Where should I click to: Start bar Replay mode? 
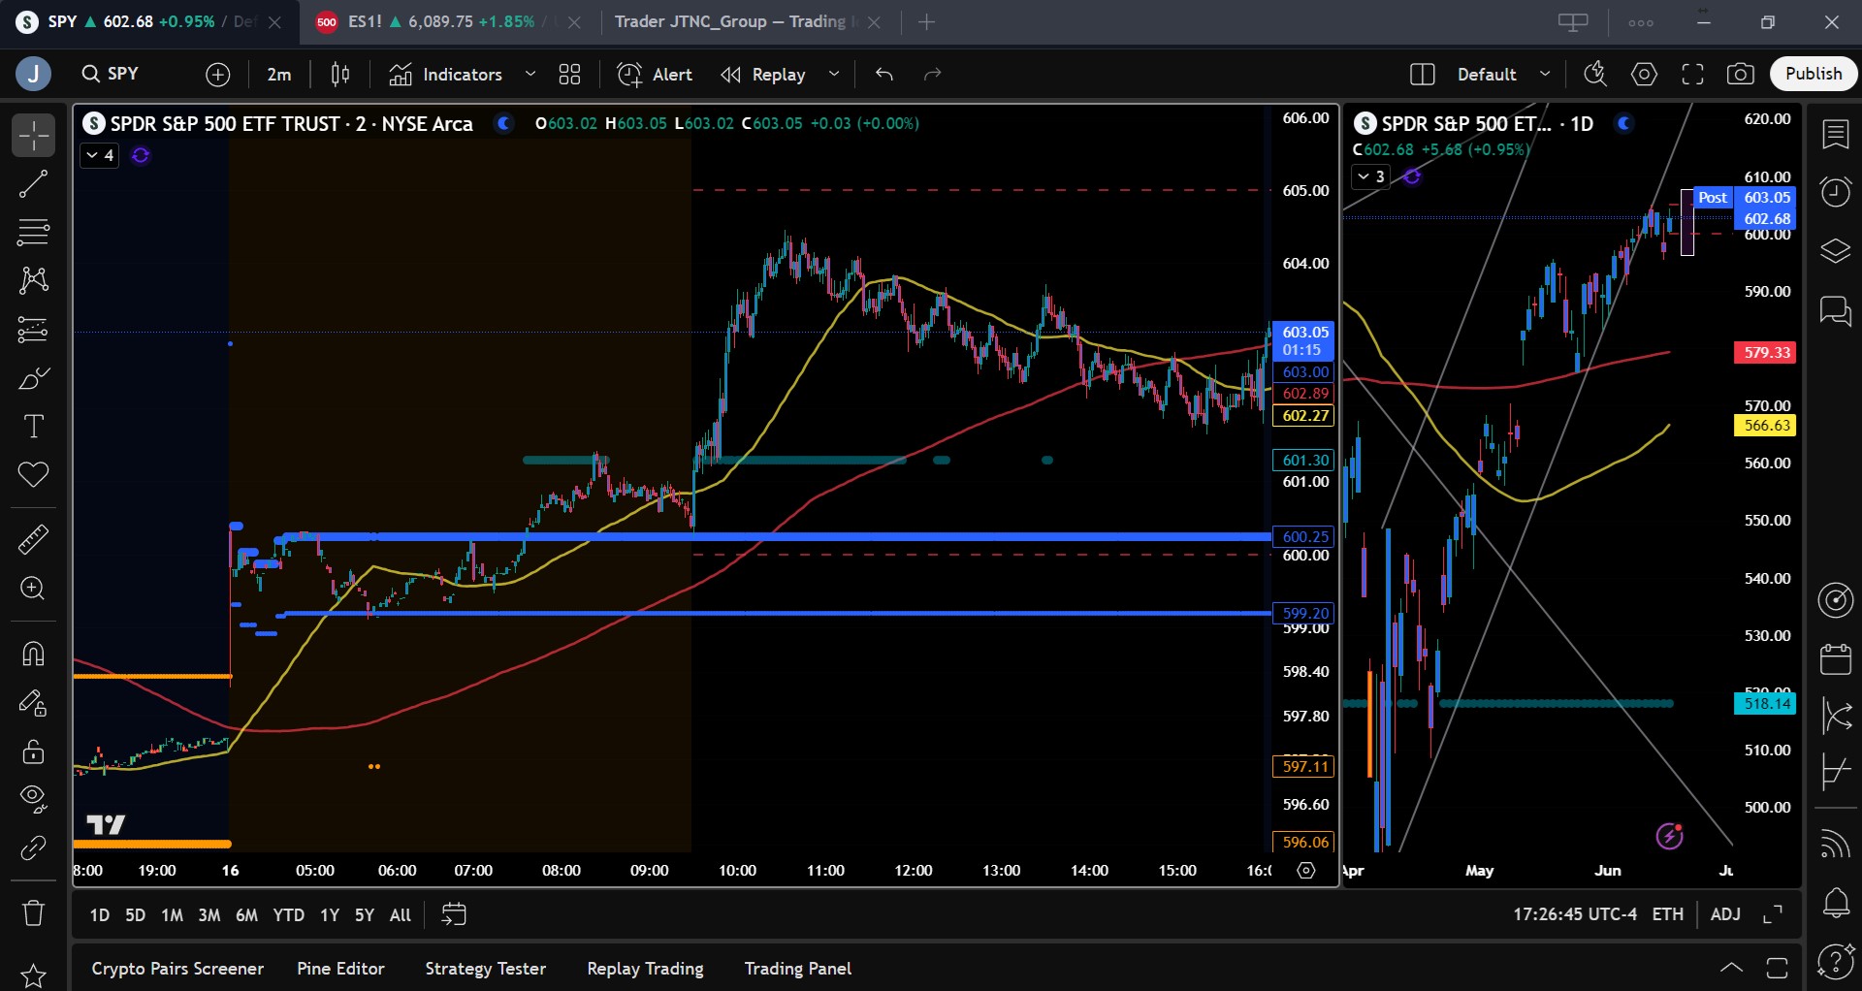point(763,74)
